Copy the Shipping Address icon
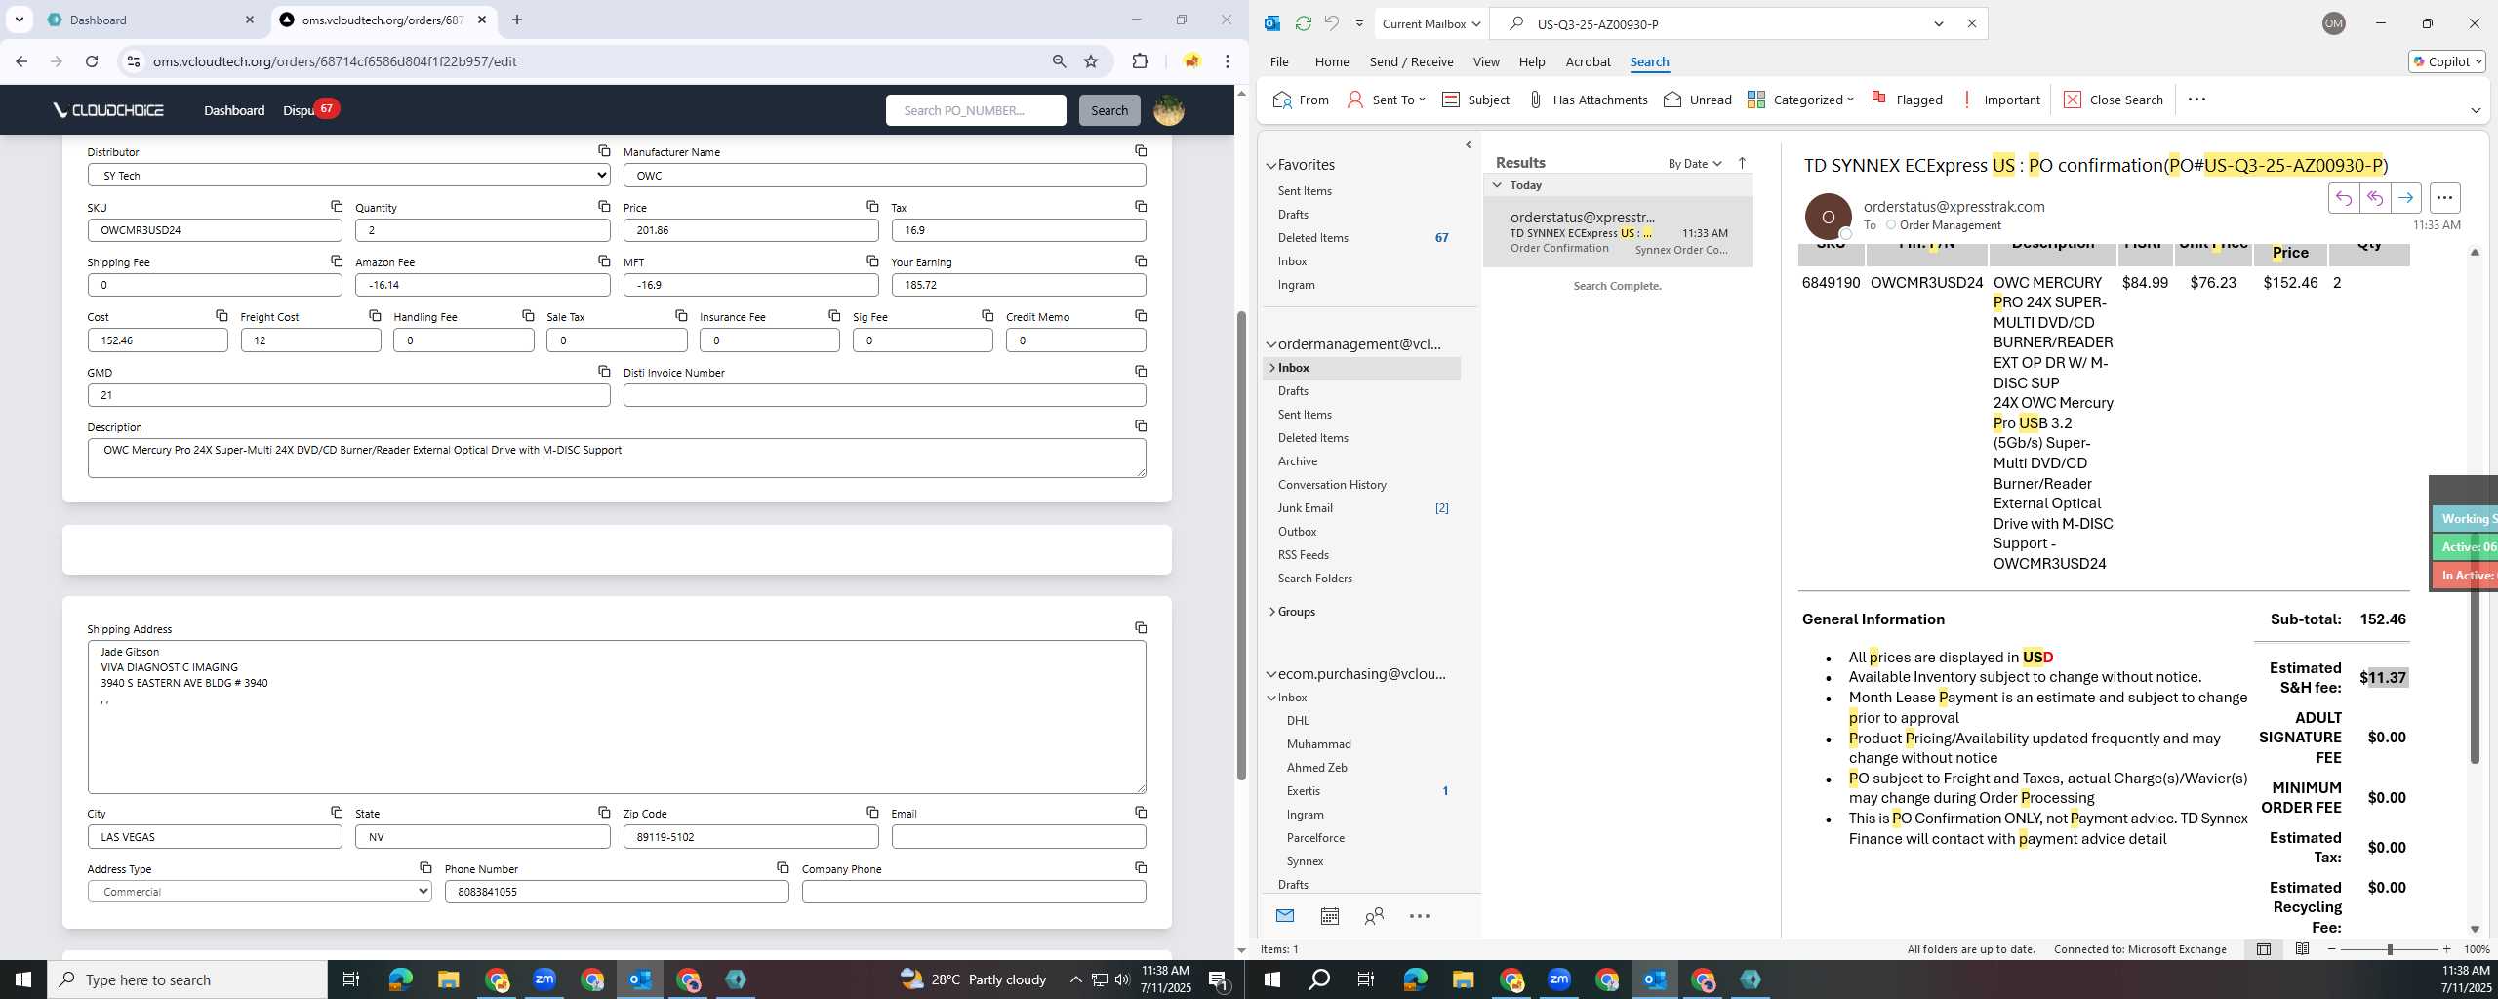The width and height of the screenshot is (2498, 999). (1140, 628)
